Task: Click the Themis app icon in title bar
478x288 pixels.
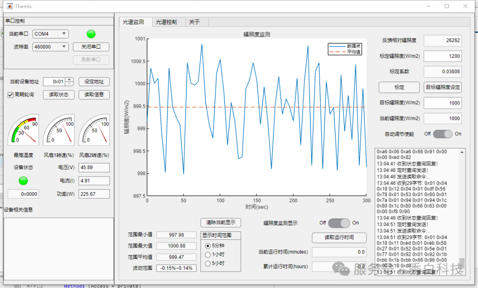Action: click(x=9, y=6)
